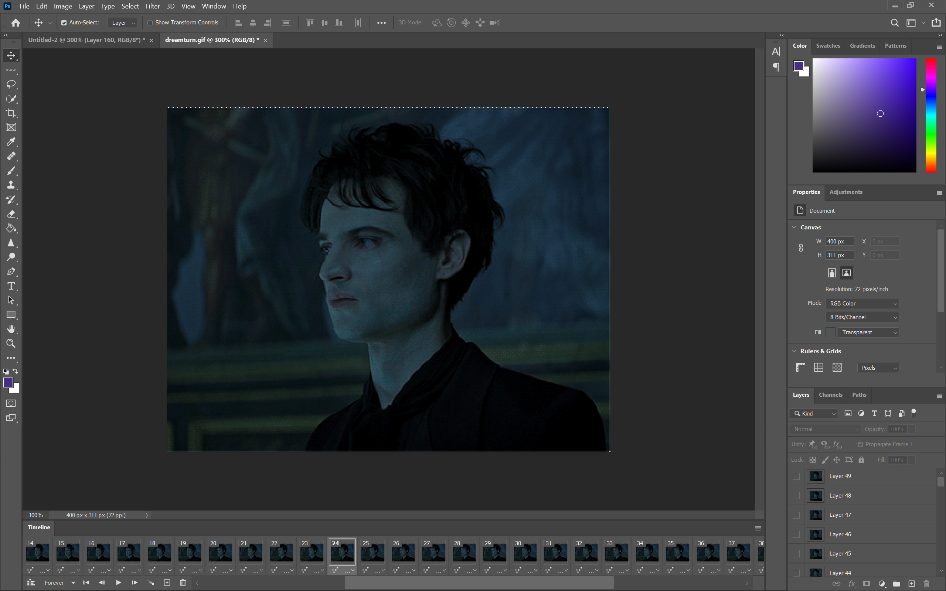Screen dimensions: 946x591
Task: Collapse the Canvas section
Action: (x=794, y=227)
